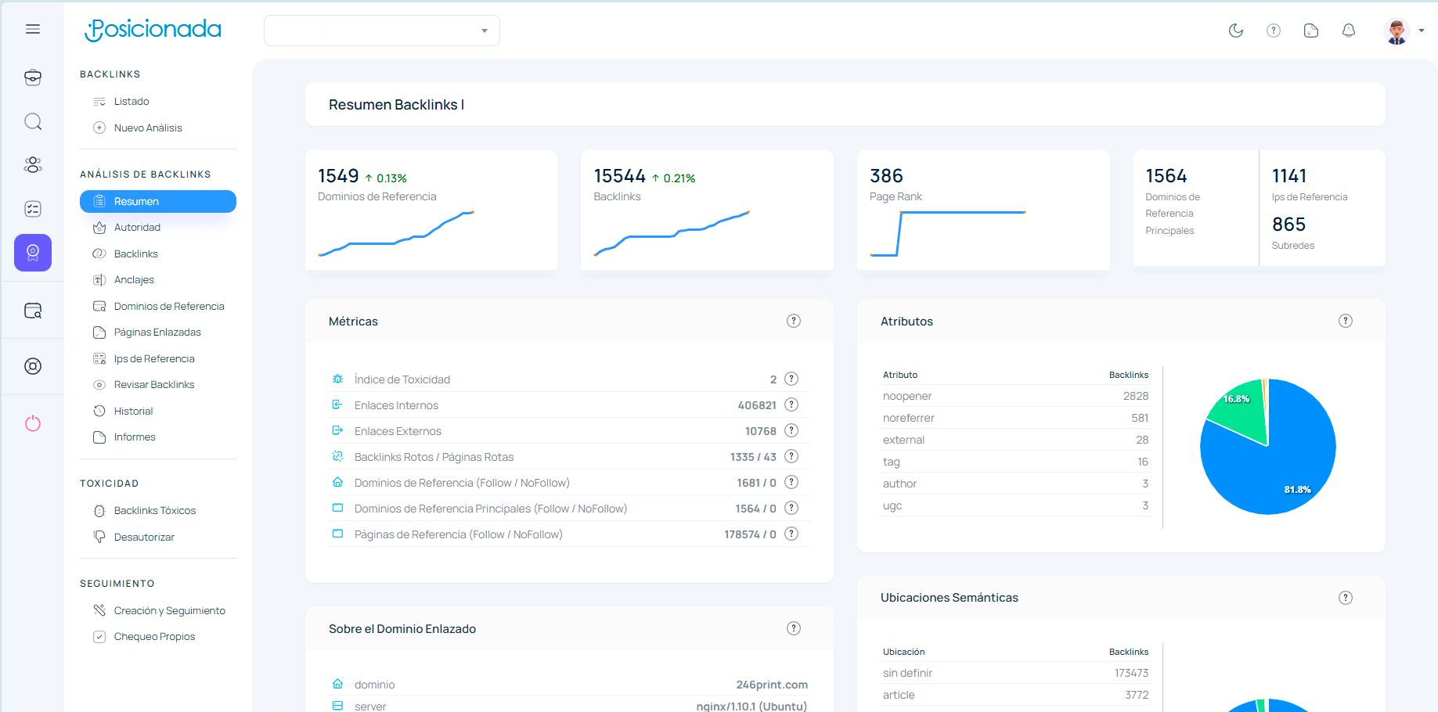This screenshot has width=1438, height=712.
Task: Click the 'external' attribute row
Action: pyautogui.click(x=1015, y=440)
